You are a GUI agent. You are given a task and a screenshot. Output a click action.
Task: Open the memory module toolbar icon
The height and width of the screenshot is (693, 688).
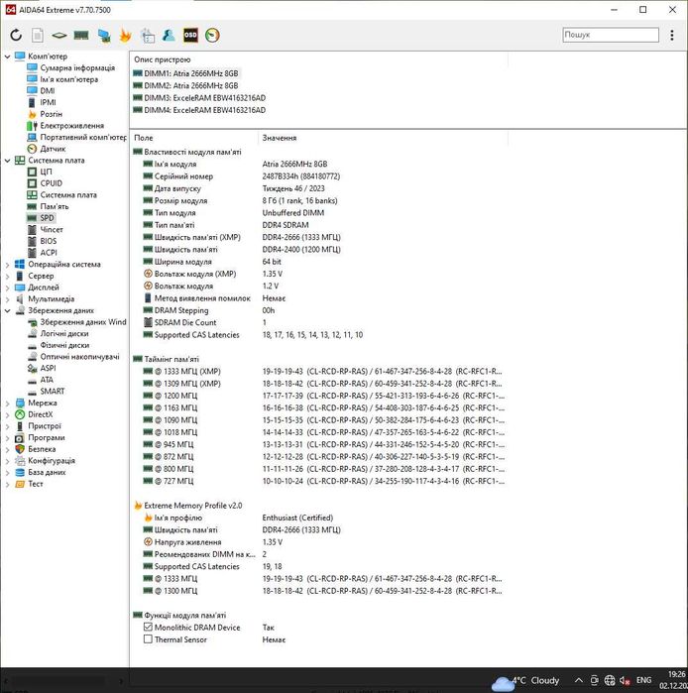coord(81,35)
